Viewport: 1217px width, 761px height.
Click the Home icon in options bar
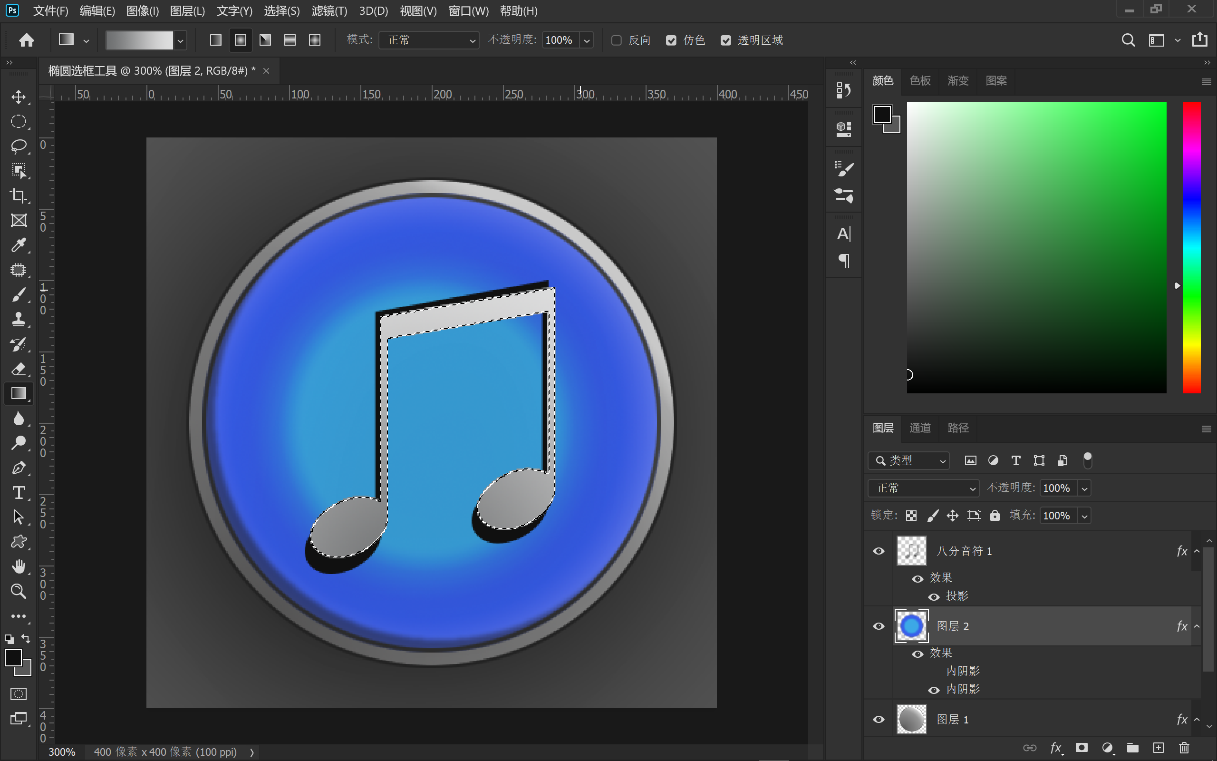(x=27, y=40)
